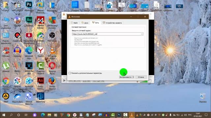This screenshot has height=118, width=211.
Task: Open the Windows Start menu
Action: tap(4, 115)
